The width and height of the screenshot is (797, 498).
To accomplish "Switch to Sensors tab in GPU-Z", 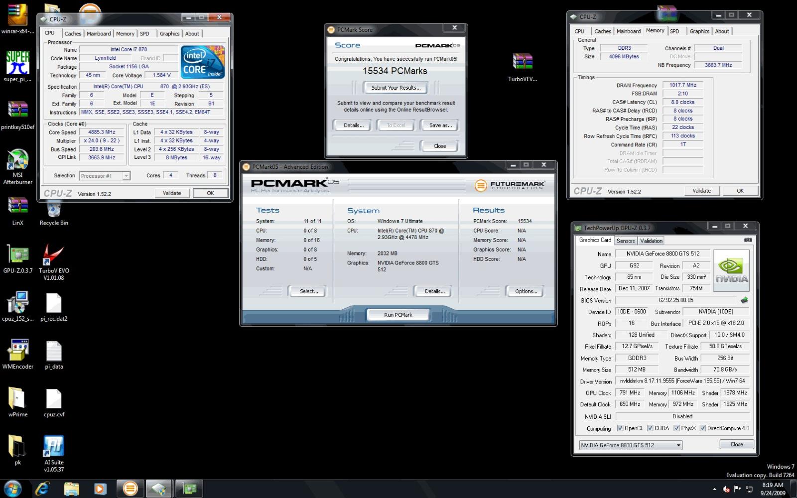I will point(626,241).
